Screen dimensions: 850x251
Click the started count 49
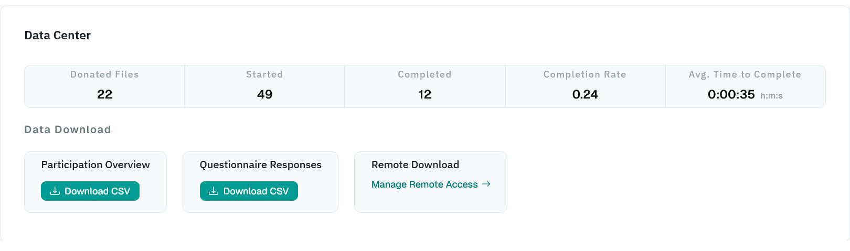[x=264, y=94]
